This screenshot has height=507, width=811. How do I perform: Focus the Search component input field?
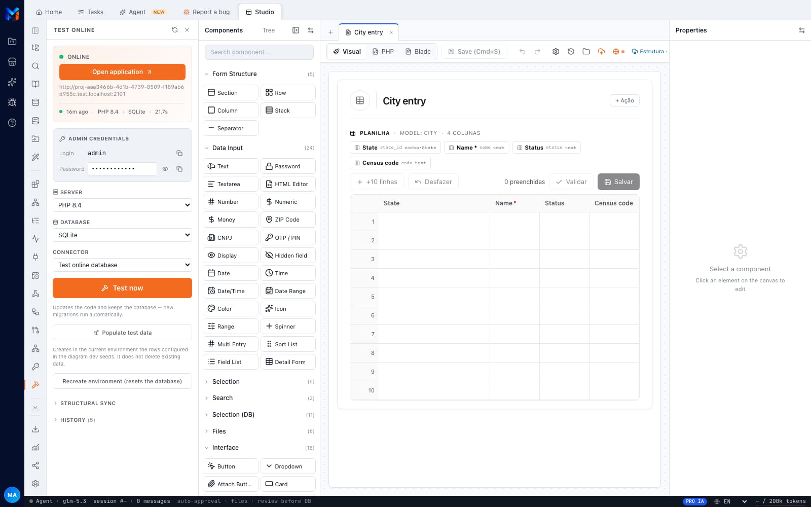(x=259, y=52)
